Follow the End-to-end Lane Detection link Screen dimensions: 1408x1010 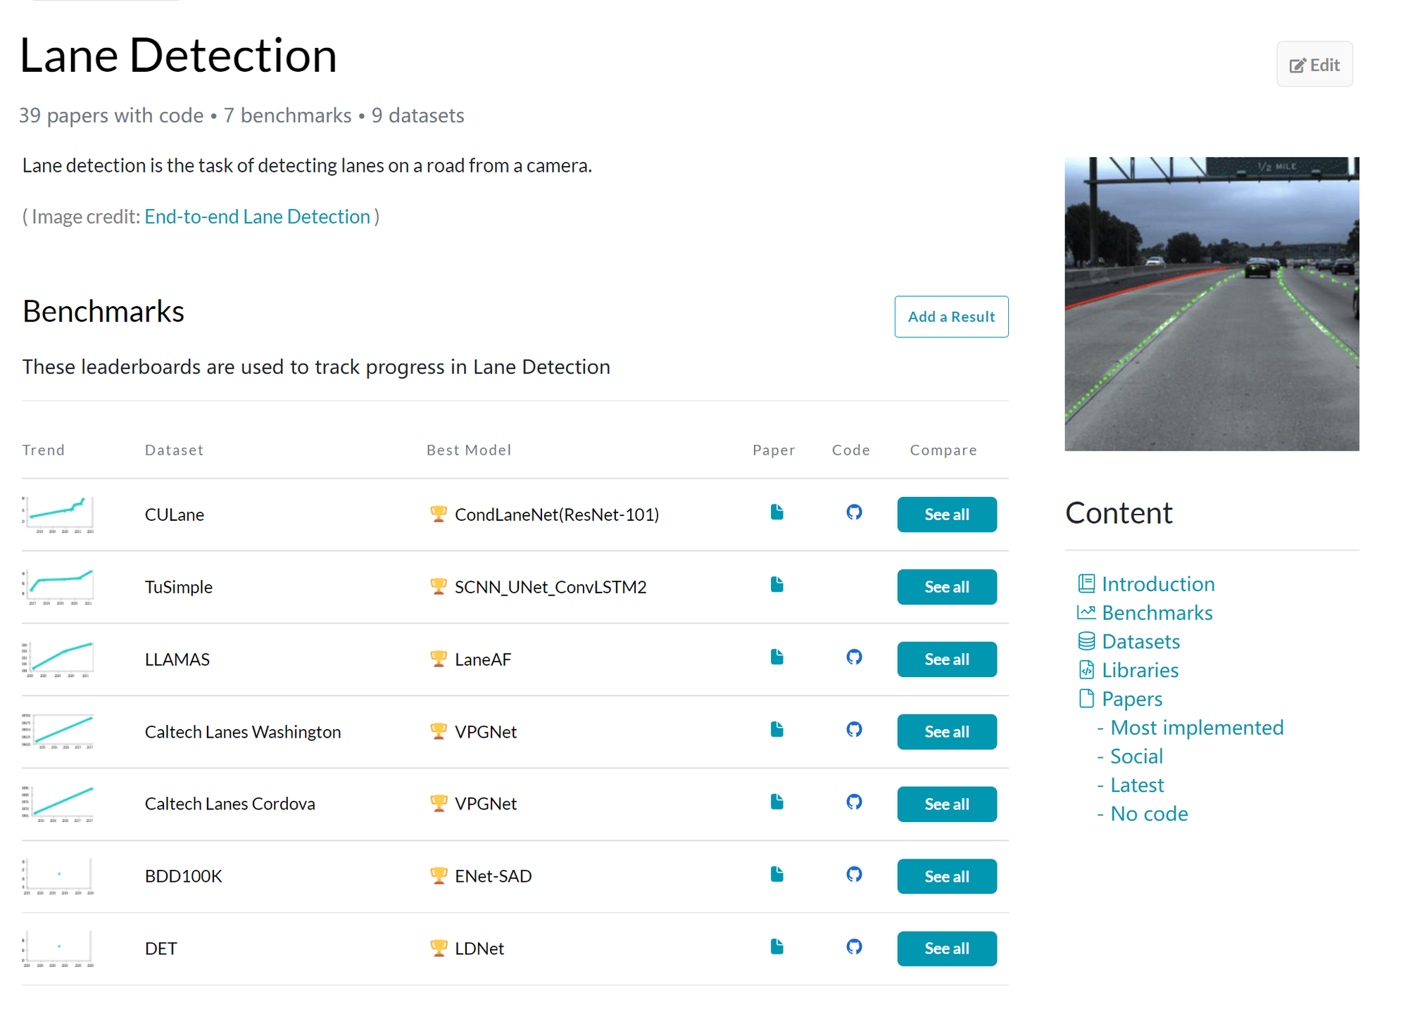pos(257,217)
